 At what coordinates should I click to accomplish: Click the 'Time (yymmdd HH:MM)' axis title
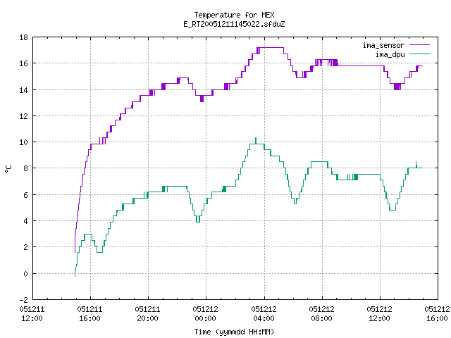pos(234,332)
